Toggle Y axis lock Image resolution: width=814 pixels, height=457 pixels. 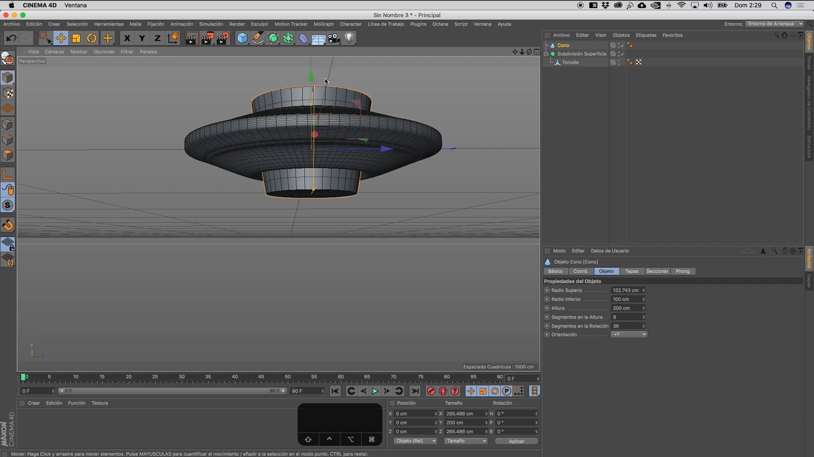[x=142, y=39]
